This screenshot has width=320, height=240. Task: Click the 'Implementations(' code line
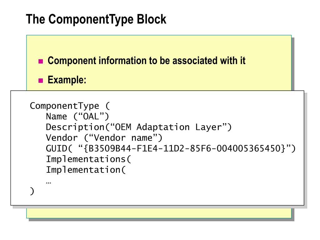88,159
